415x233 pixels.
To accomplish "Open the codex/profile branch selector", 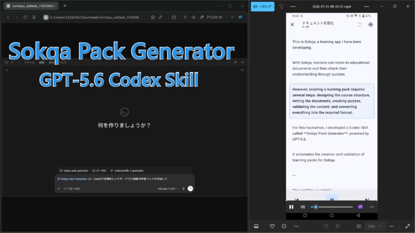I will click(x=127, y=171).
